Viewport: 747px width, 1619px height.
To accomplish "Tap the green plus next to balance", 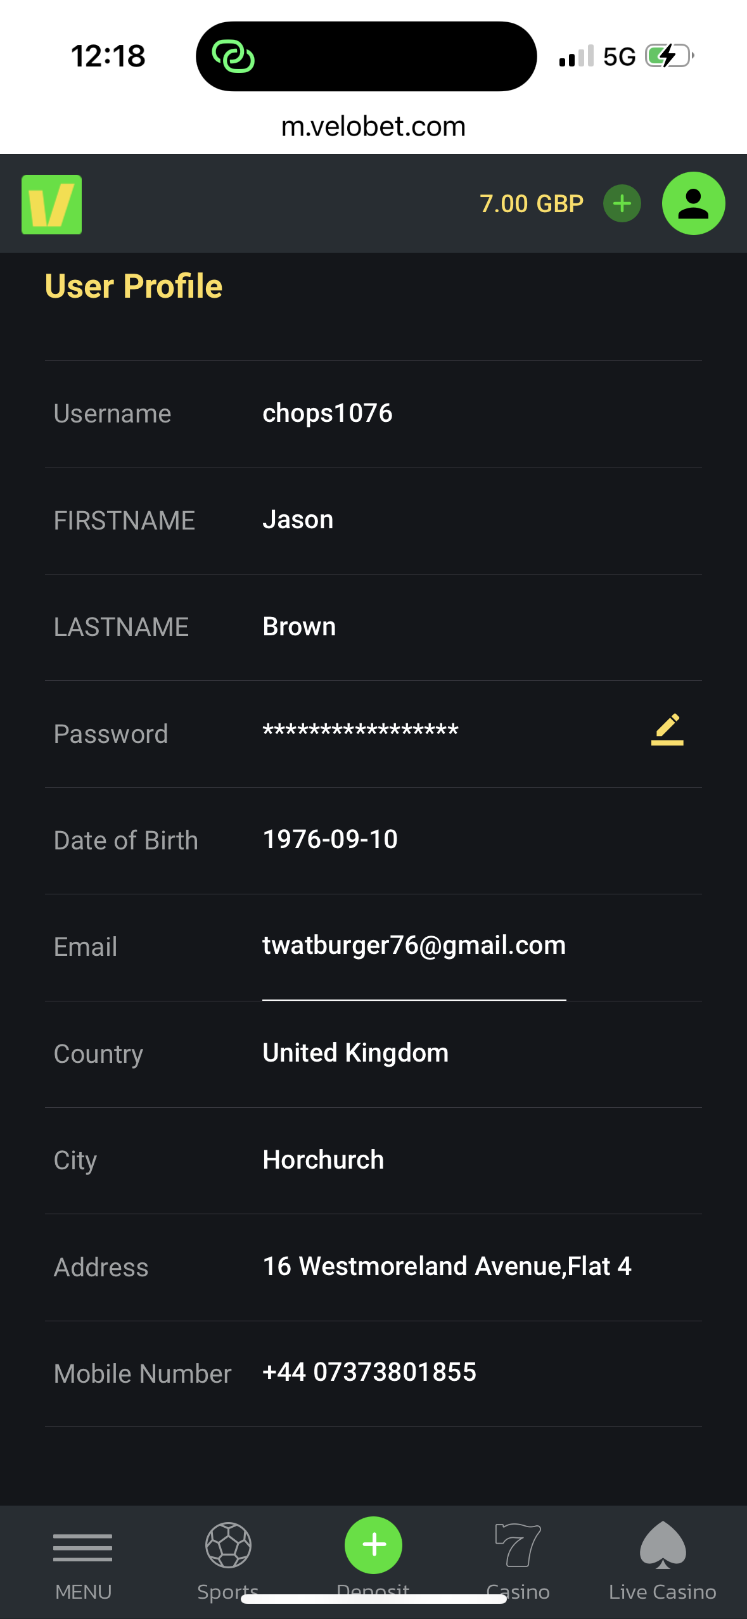I will point(622,203).
